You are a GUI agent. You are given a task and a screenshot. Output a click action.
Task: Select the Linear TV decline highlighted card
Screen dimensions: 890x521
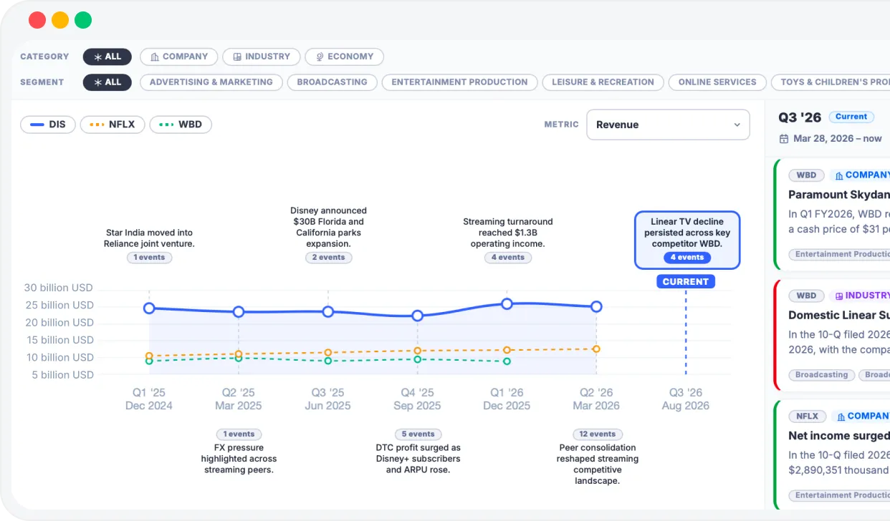click(x=686, y=240)
